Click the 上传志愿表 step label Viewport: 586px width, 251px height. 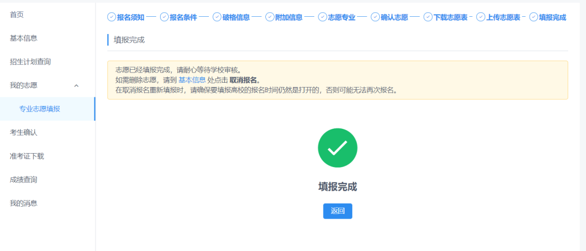(x=503, y=17)
